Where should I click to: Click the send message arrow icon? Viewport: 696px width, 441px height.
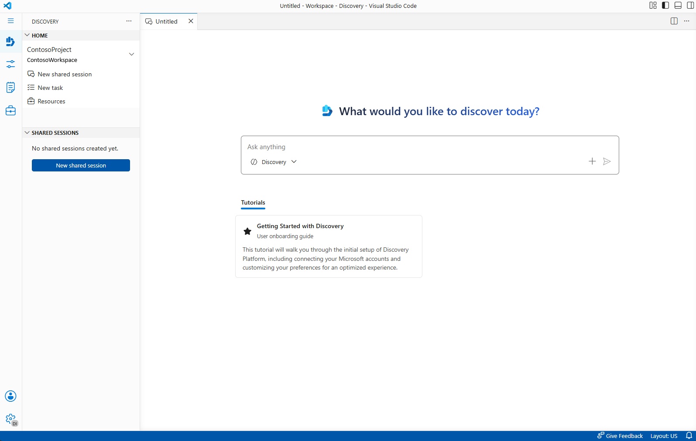point(607,161)
